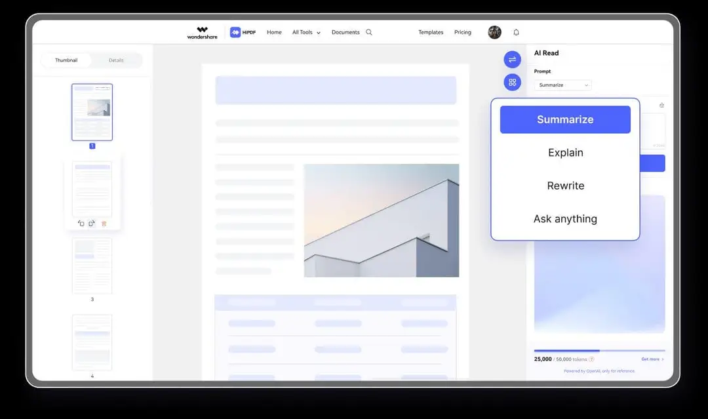Select the page 4 thumbnail
708x419 pixels.
pyautogui.click(x=92, y=343)
